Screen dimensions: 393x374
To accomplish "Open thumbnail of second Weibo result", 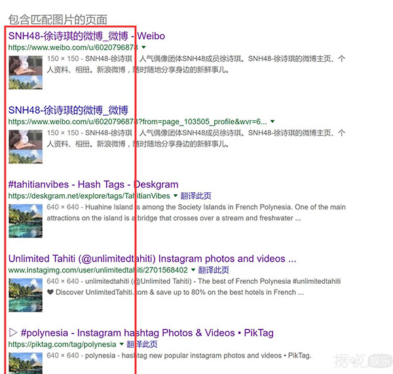I will click(26, 146).
